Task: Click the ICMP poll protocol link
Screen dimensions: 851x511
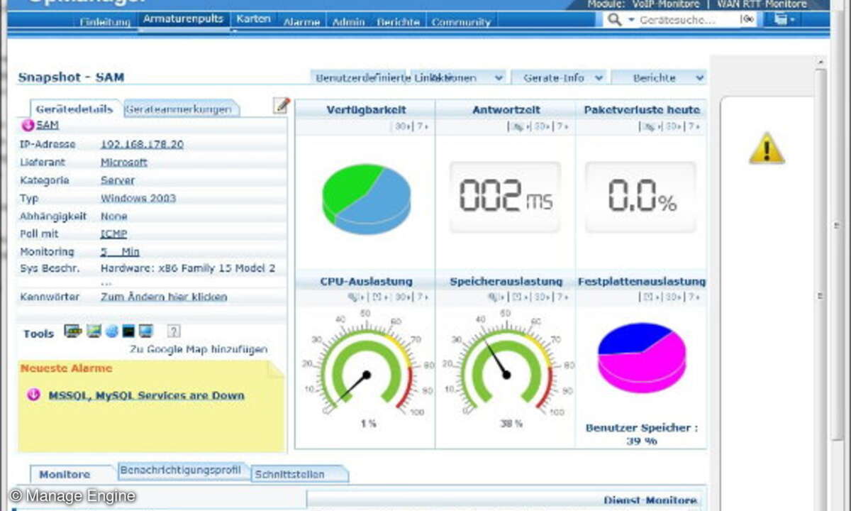Action: [x=114, y=233]
